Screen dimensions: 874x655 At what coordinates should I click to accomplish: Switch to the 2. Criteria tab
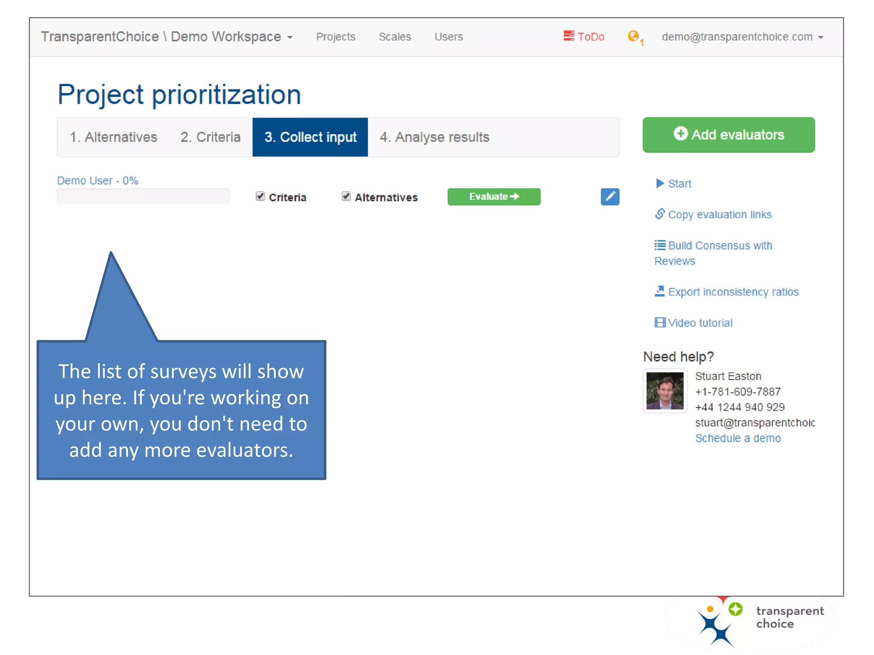(210, 137)
